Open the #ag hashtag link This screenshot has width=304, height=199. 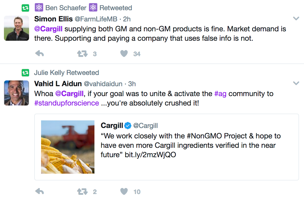[220, 93]
